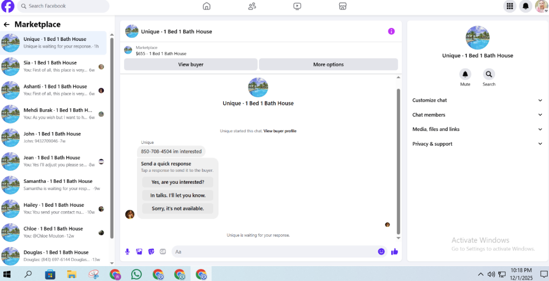Click the message '850-708-4504 im interested'

click(x=171, y=152)
